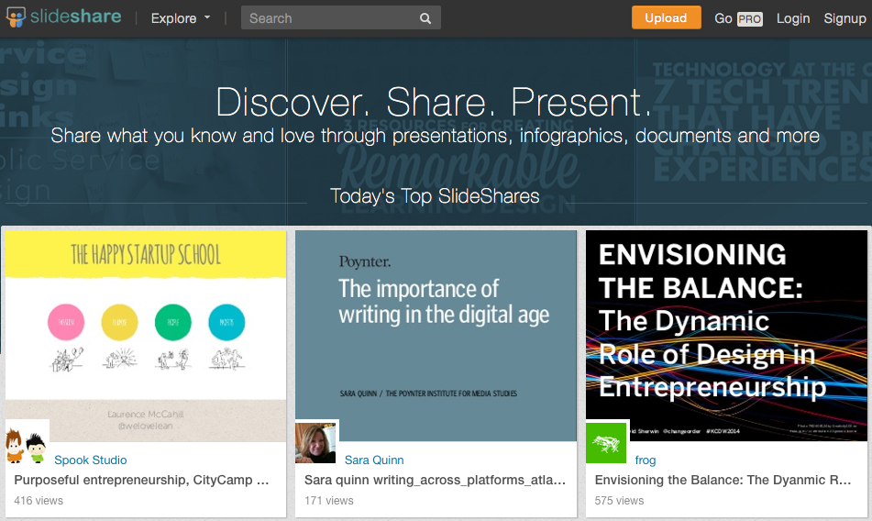Click the green frog avatar icon
The image size is (872, 521).
(606, 443)
